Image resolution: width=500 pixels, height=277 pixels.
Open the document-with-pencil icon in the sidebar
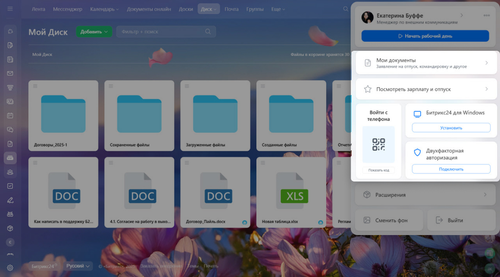click(x=10, y=45)
